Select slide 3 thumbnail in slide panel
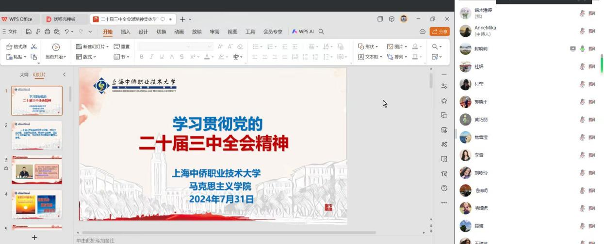The image size is (604, 244). 37,170
